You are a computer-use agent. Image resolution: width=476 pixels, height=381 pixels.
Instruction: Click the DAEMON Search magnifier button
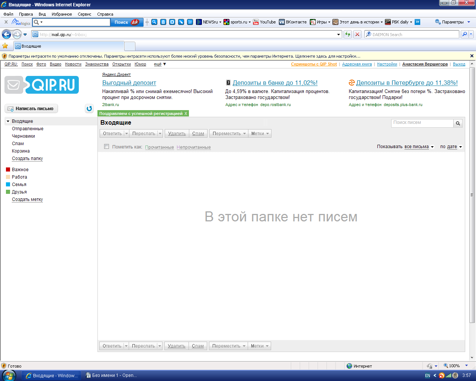[x=464, y=34]
